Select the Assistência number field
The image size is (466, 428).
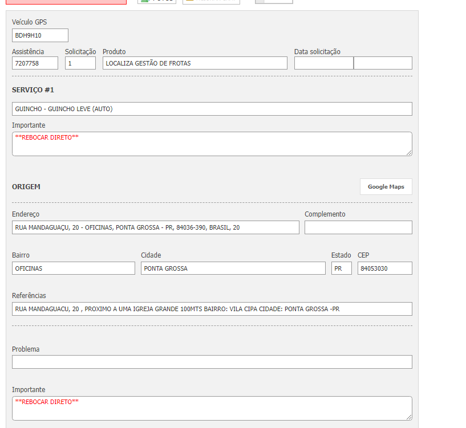pos(35,63)
